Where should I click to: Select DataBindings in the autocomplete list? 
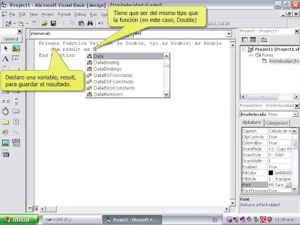tap(124, 69)
